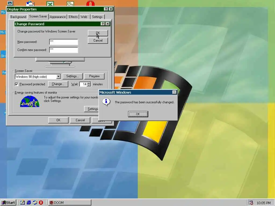The width and height of the screenshot is (275, 206).
Task: Switch to the Settings tab
Action: tap(97, 17)
